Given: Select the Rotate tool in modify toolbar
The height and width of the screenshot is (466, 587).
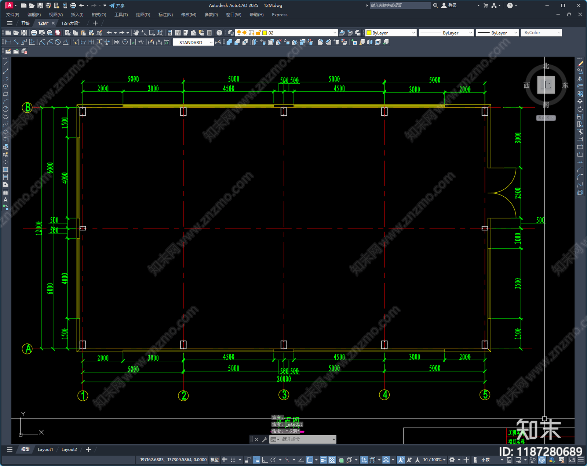Looking at the screenshot, I should (x=580, y=109).
